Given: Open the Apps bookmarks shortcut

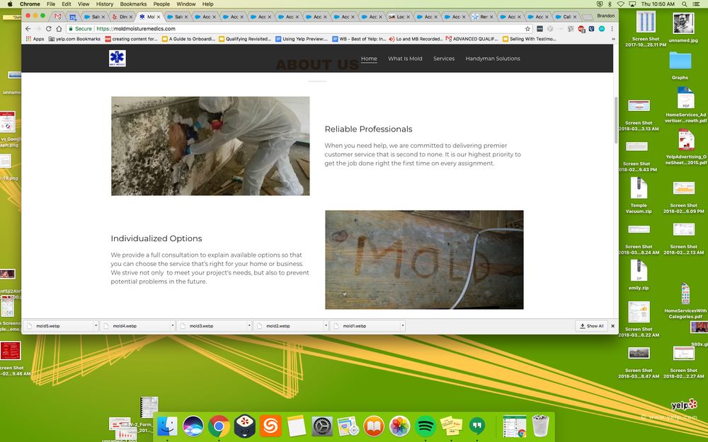Looking at the screenshot, I should coord(34,39).
